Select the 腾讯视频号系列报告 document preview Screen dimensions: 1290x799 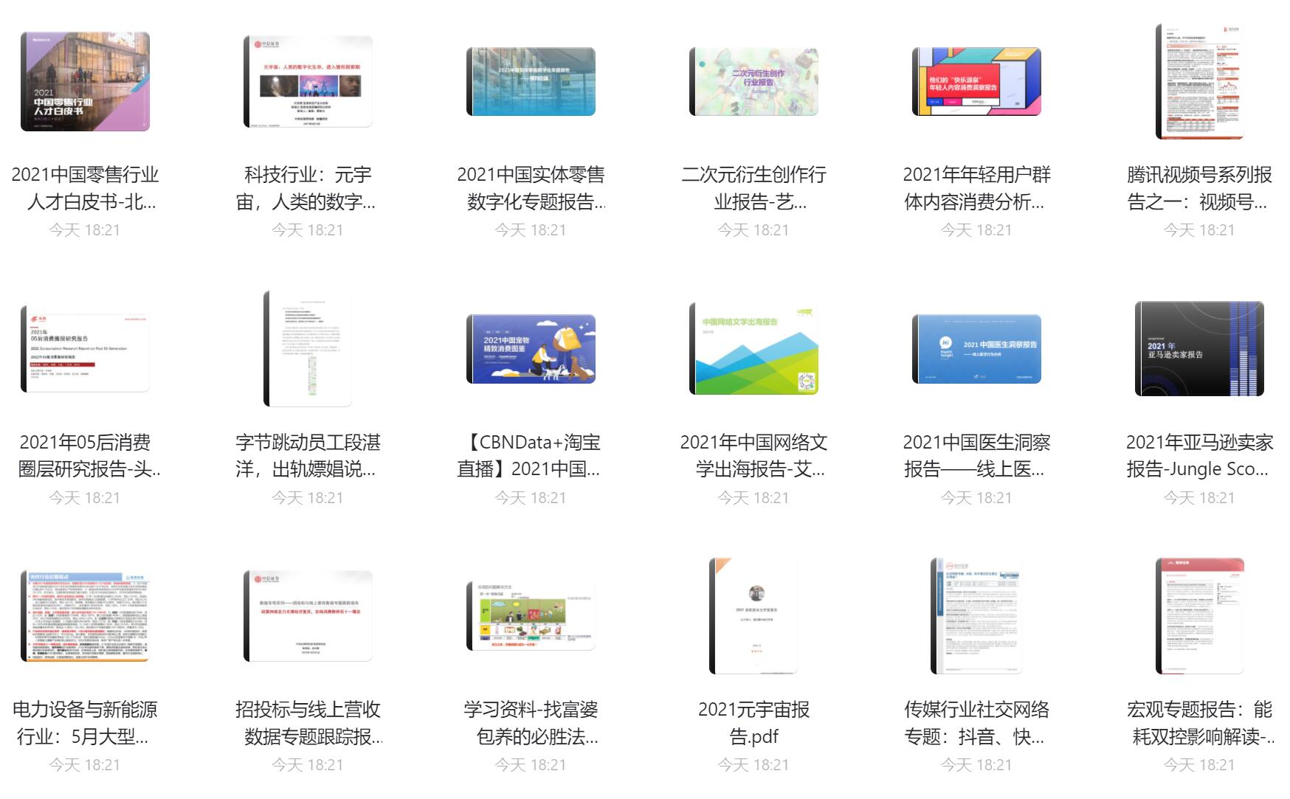pyautogui.click(x=1199, y=82)
